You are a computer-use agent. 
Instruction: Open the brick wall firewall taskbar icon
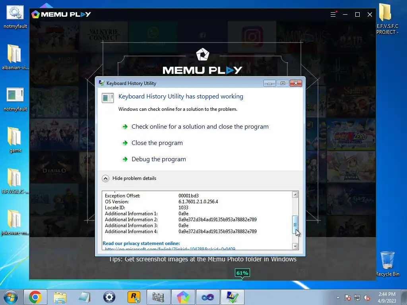[x=158, y=297]
